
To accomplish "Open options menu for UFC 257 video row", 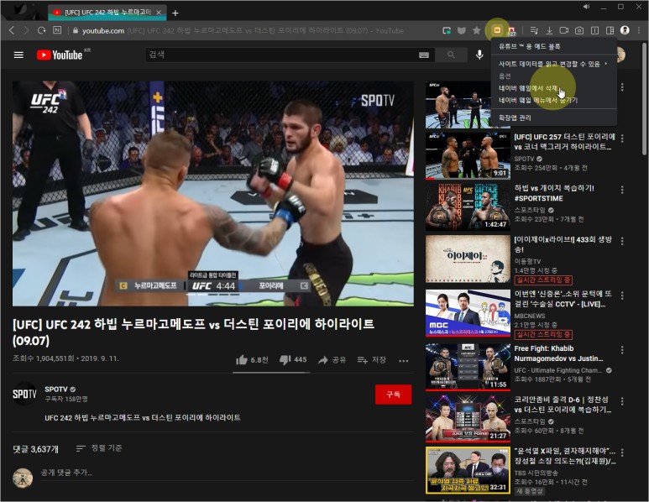I will [622, 139].
